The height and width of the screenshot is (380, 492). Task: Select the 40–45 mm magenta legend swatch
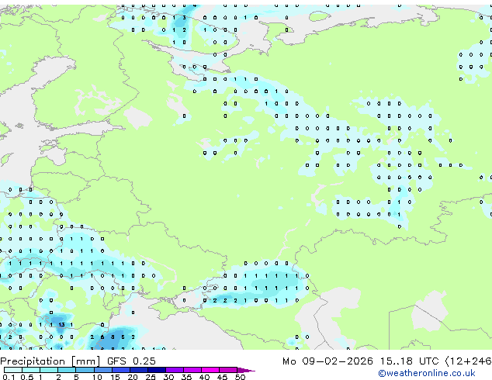pyautogui.click(x=210, y=370)
